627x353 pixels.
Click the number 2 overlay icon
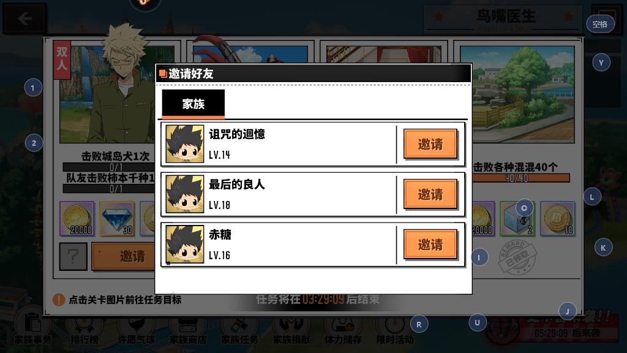click(34, 143)
